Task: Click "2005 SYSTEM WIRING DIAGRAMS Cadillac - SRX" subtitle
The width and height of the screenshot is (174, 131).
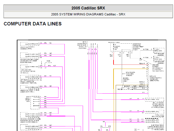Action: [88, 14]
